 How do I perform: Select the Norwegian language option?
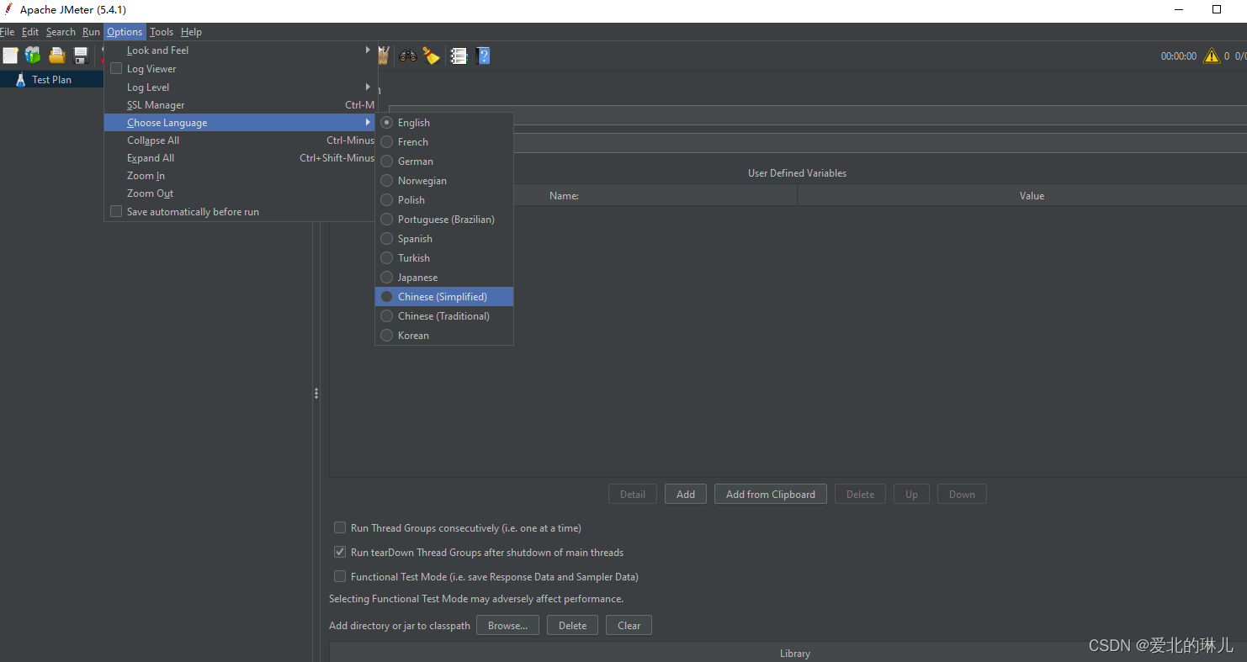coord(444,180)
